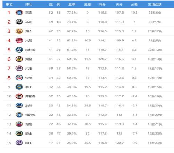Select the 灰熊 team name link
Screen dimensions: 174x153
(x=29, y=106)
